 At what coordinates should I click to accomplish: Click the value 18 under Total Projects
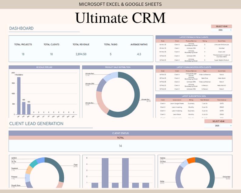pos(23,54)
